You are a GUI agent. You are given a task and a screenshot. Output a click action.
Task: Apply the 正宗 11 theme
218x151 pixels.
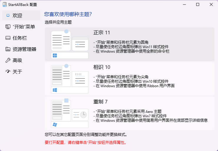pyautogui.click(x=129, y=44)
